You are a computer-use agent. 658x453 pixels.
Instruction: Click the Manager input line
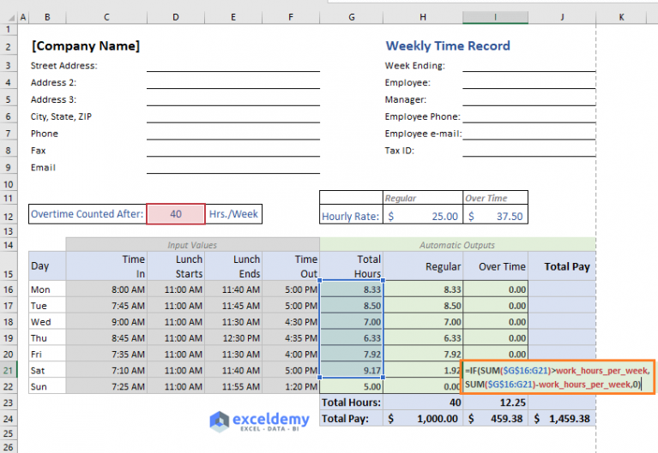(x=529, y=99)
